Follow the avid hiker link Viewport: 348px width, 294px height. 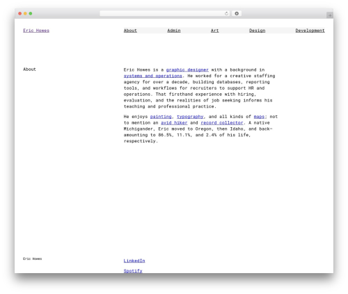174,122
